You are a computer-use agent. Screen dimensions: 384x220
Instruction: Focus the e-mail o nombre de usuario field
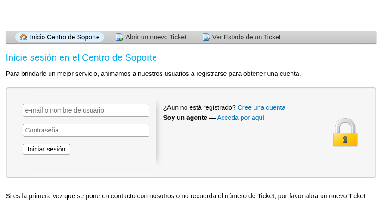click(x=86, y=110)
